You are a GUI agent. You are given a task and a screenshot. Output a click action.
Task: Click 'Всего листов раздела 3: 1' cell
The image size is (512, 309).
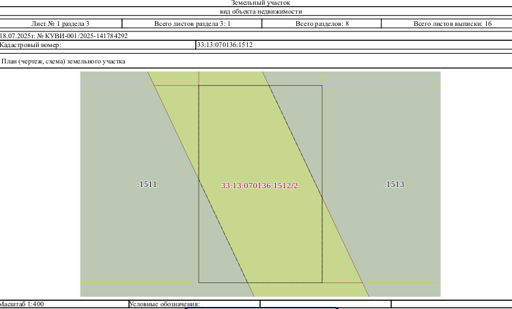(192, 23)
